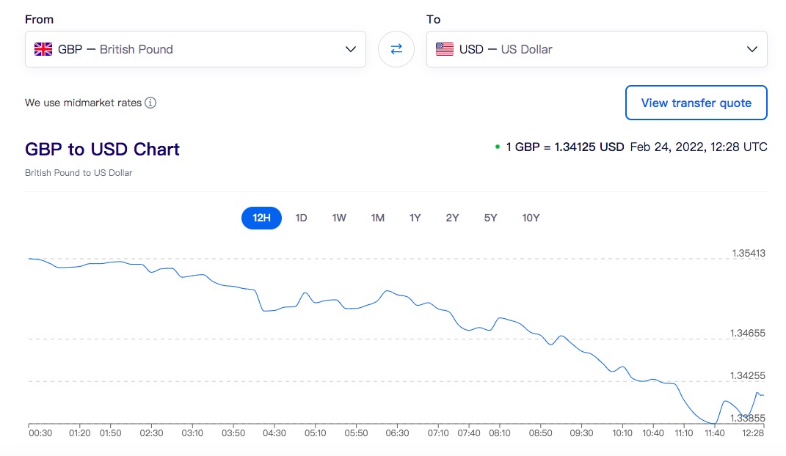Switch to the 5Y chart view

(490, 218)
